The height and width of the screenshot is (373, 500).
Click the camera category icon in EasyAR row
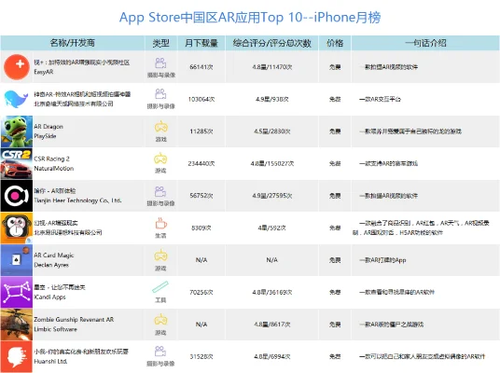(160, 63)
